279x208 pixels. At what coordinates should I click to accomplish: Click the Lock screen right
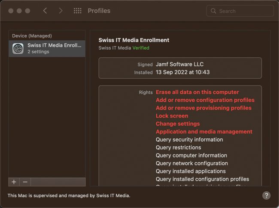pyautogui.click(x=172, y=116)
